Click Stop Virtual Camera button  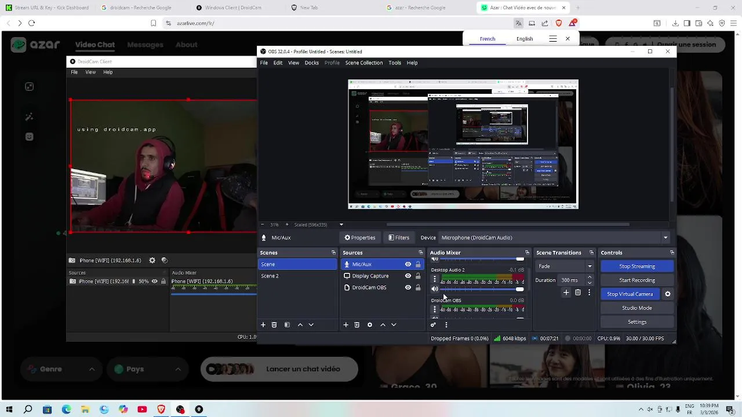point(630,294)
